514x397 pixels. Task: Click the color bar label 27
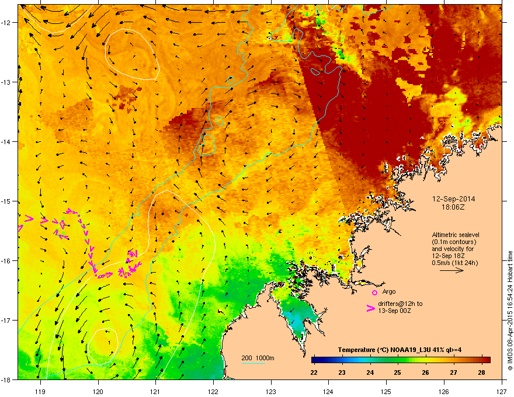click(453, 372)
